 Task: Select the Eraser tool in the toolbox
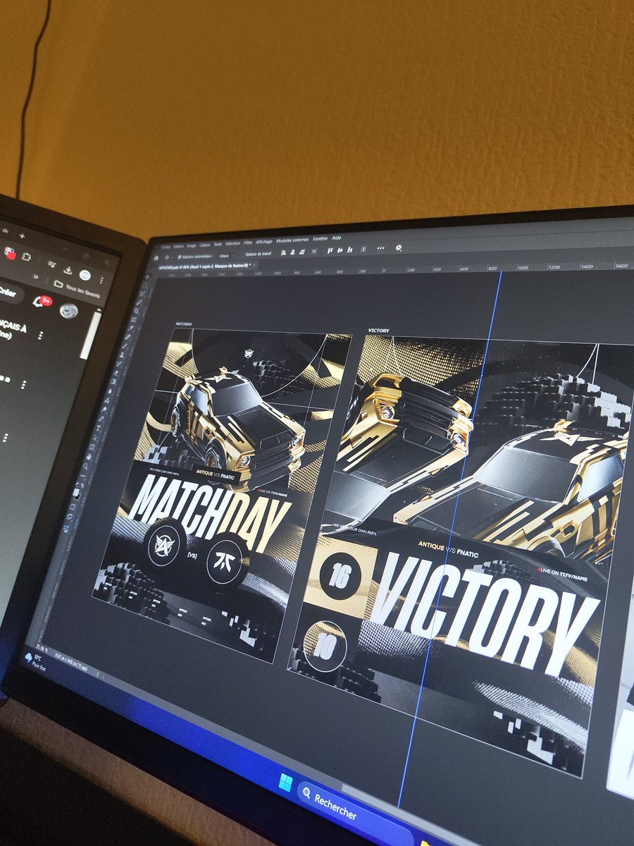pos(116,373)
